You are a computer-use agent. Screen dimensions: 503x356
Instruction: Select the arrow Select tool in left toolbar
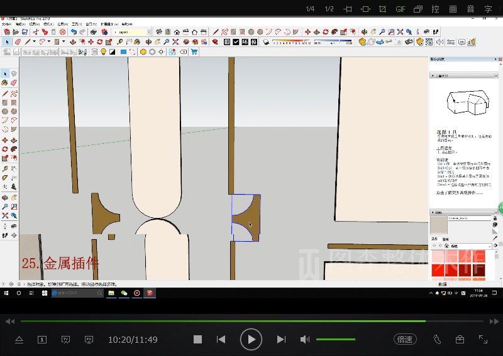pos(5,73)
